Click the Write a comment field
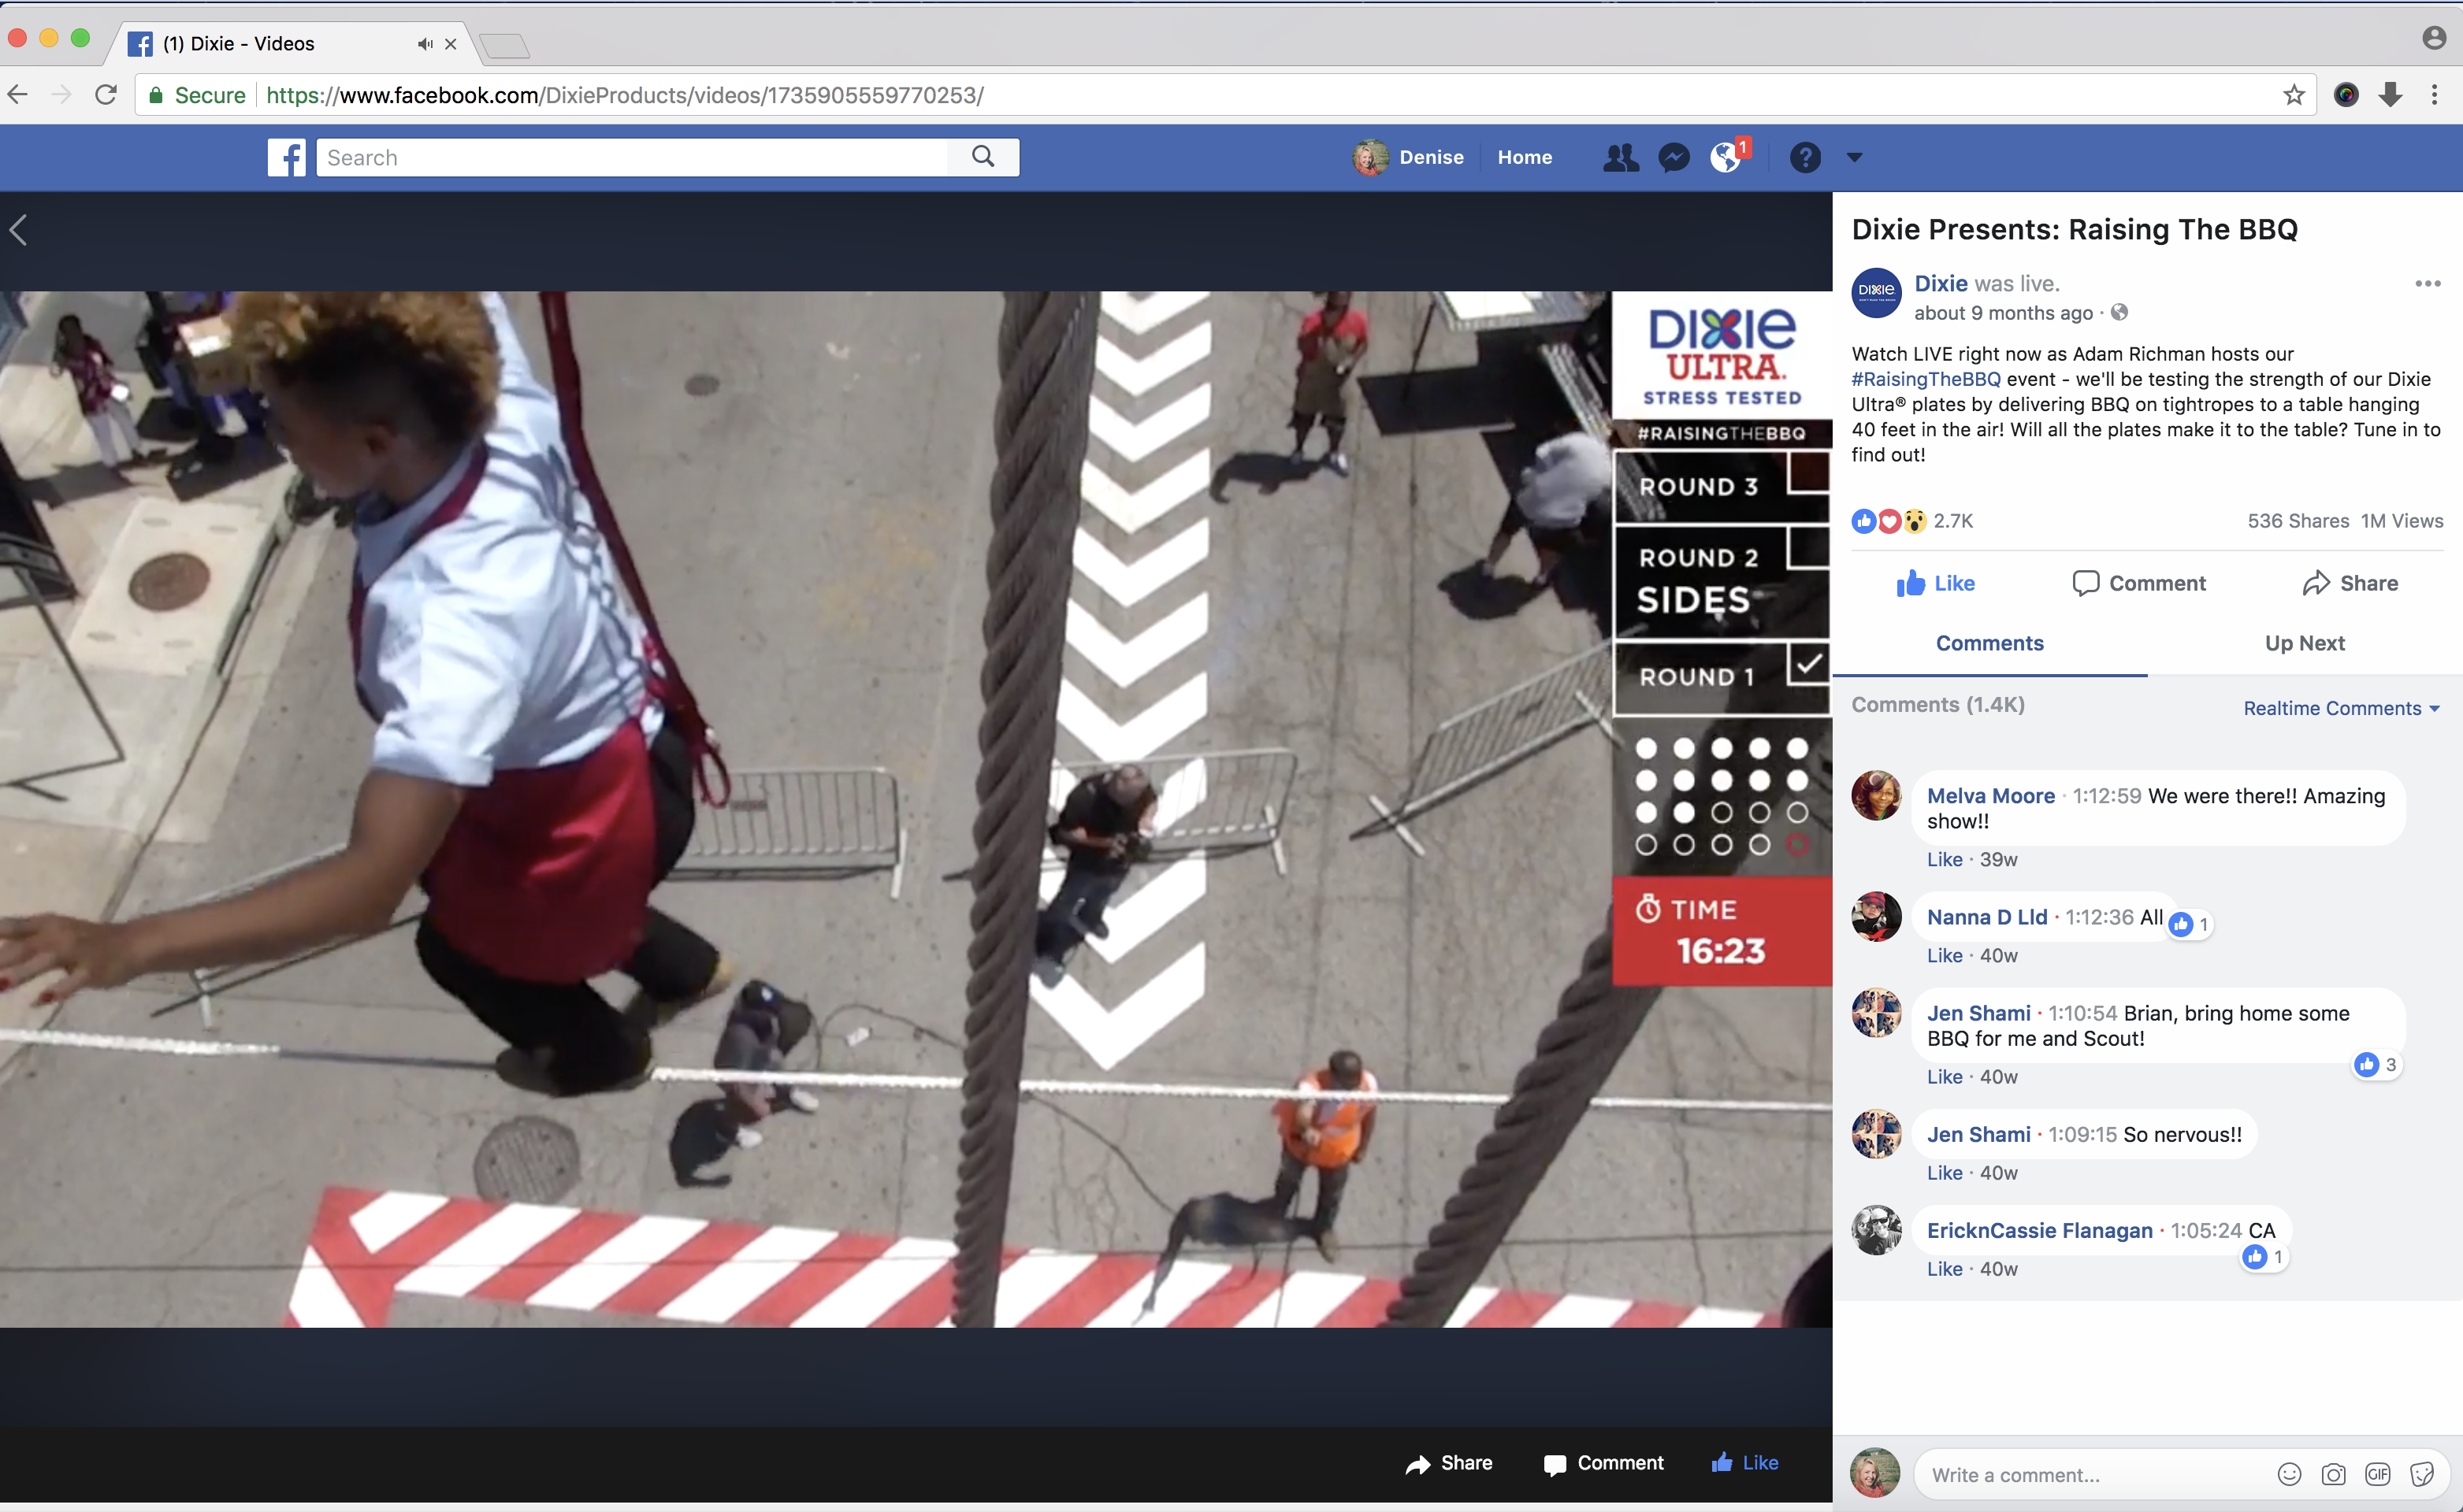This screenshot has width=2463, height=1512. coord(2091,1474)
